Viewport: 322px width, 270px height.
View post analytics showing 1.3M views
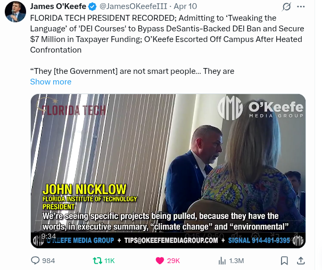(x=231, y=260)
